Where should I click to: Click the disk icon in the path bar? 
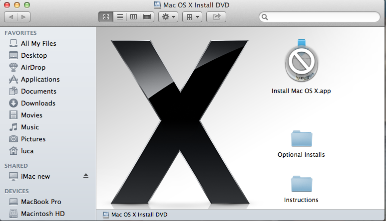click(x=105, y=215)
